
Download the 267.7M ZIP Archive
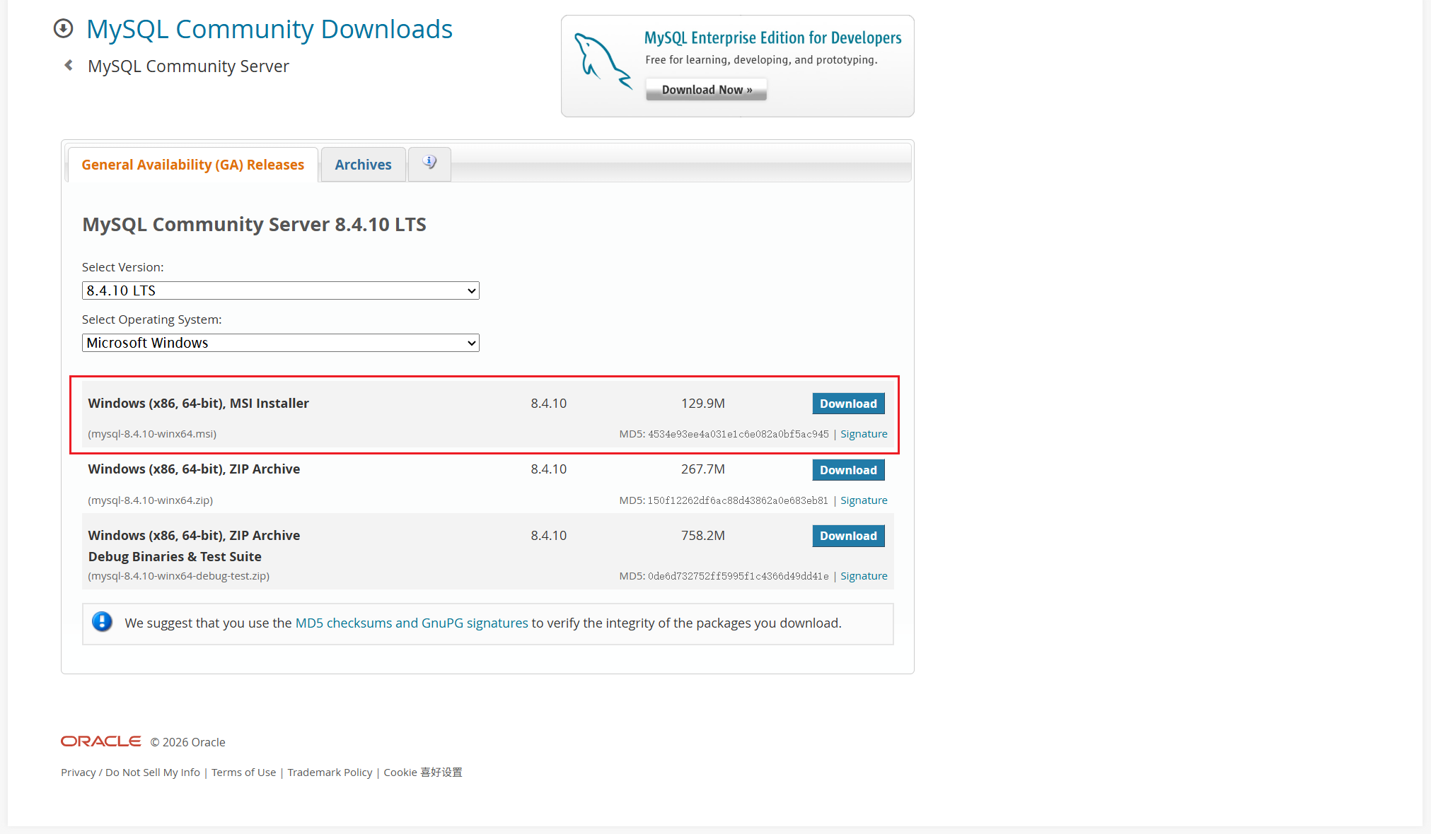[848, 470]
